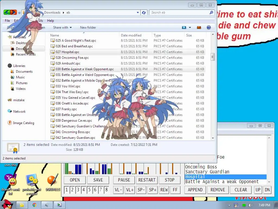The width and height of the screenshot is (278, 209).
Task: Click the file list vertical scrollbar thumb
Action: 213,57
